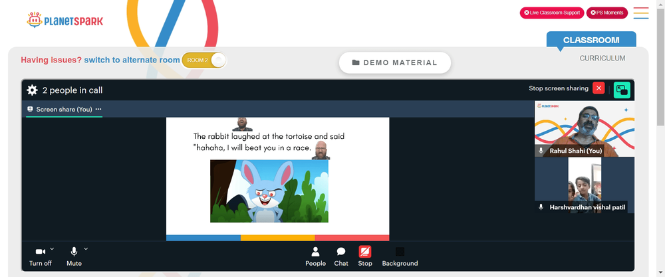665x277 pixels.
Task: Click the three dots beside Screen share (You)
Action: point(98,109)
